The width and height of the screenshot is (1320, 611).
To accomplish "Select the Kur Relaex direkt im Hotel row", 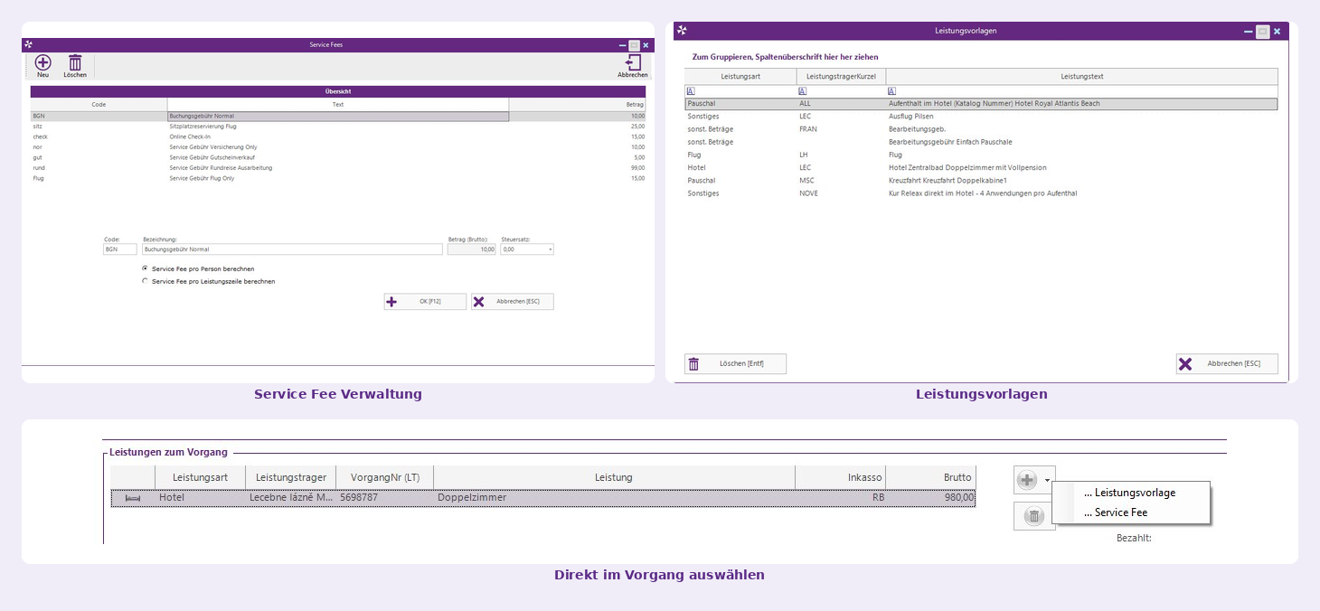I will (981, 193).
